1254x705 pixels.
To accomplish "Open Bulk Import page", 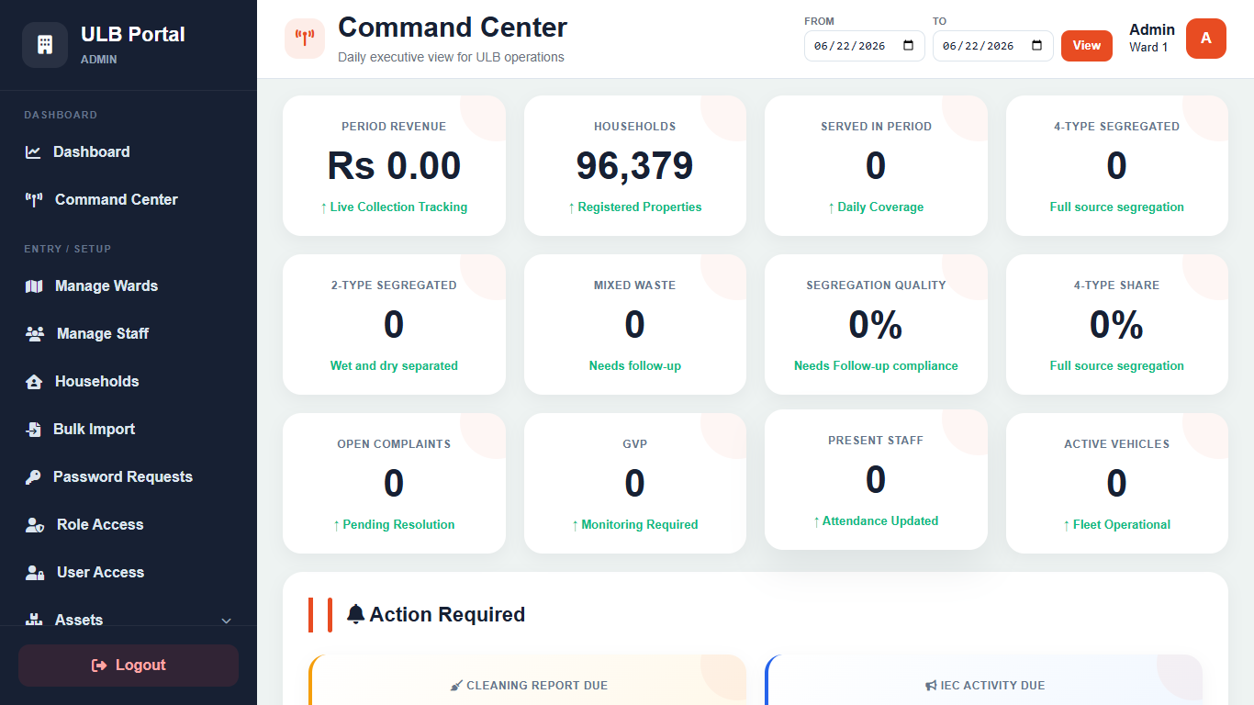I will click(129, 430).
